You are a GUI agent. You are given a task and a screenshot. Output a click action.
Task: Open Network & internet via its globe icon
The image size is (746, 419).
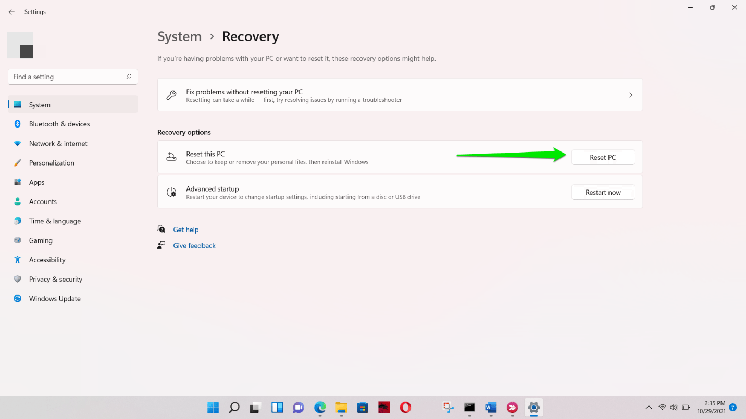17,143
